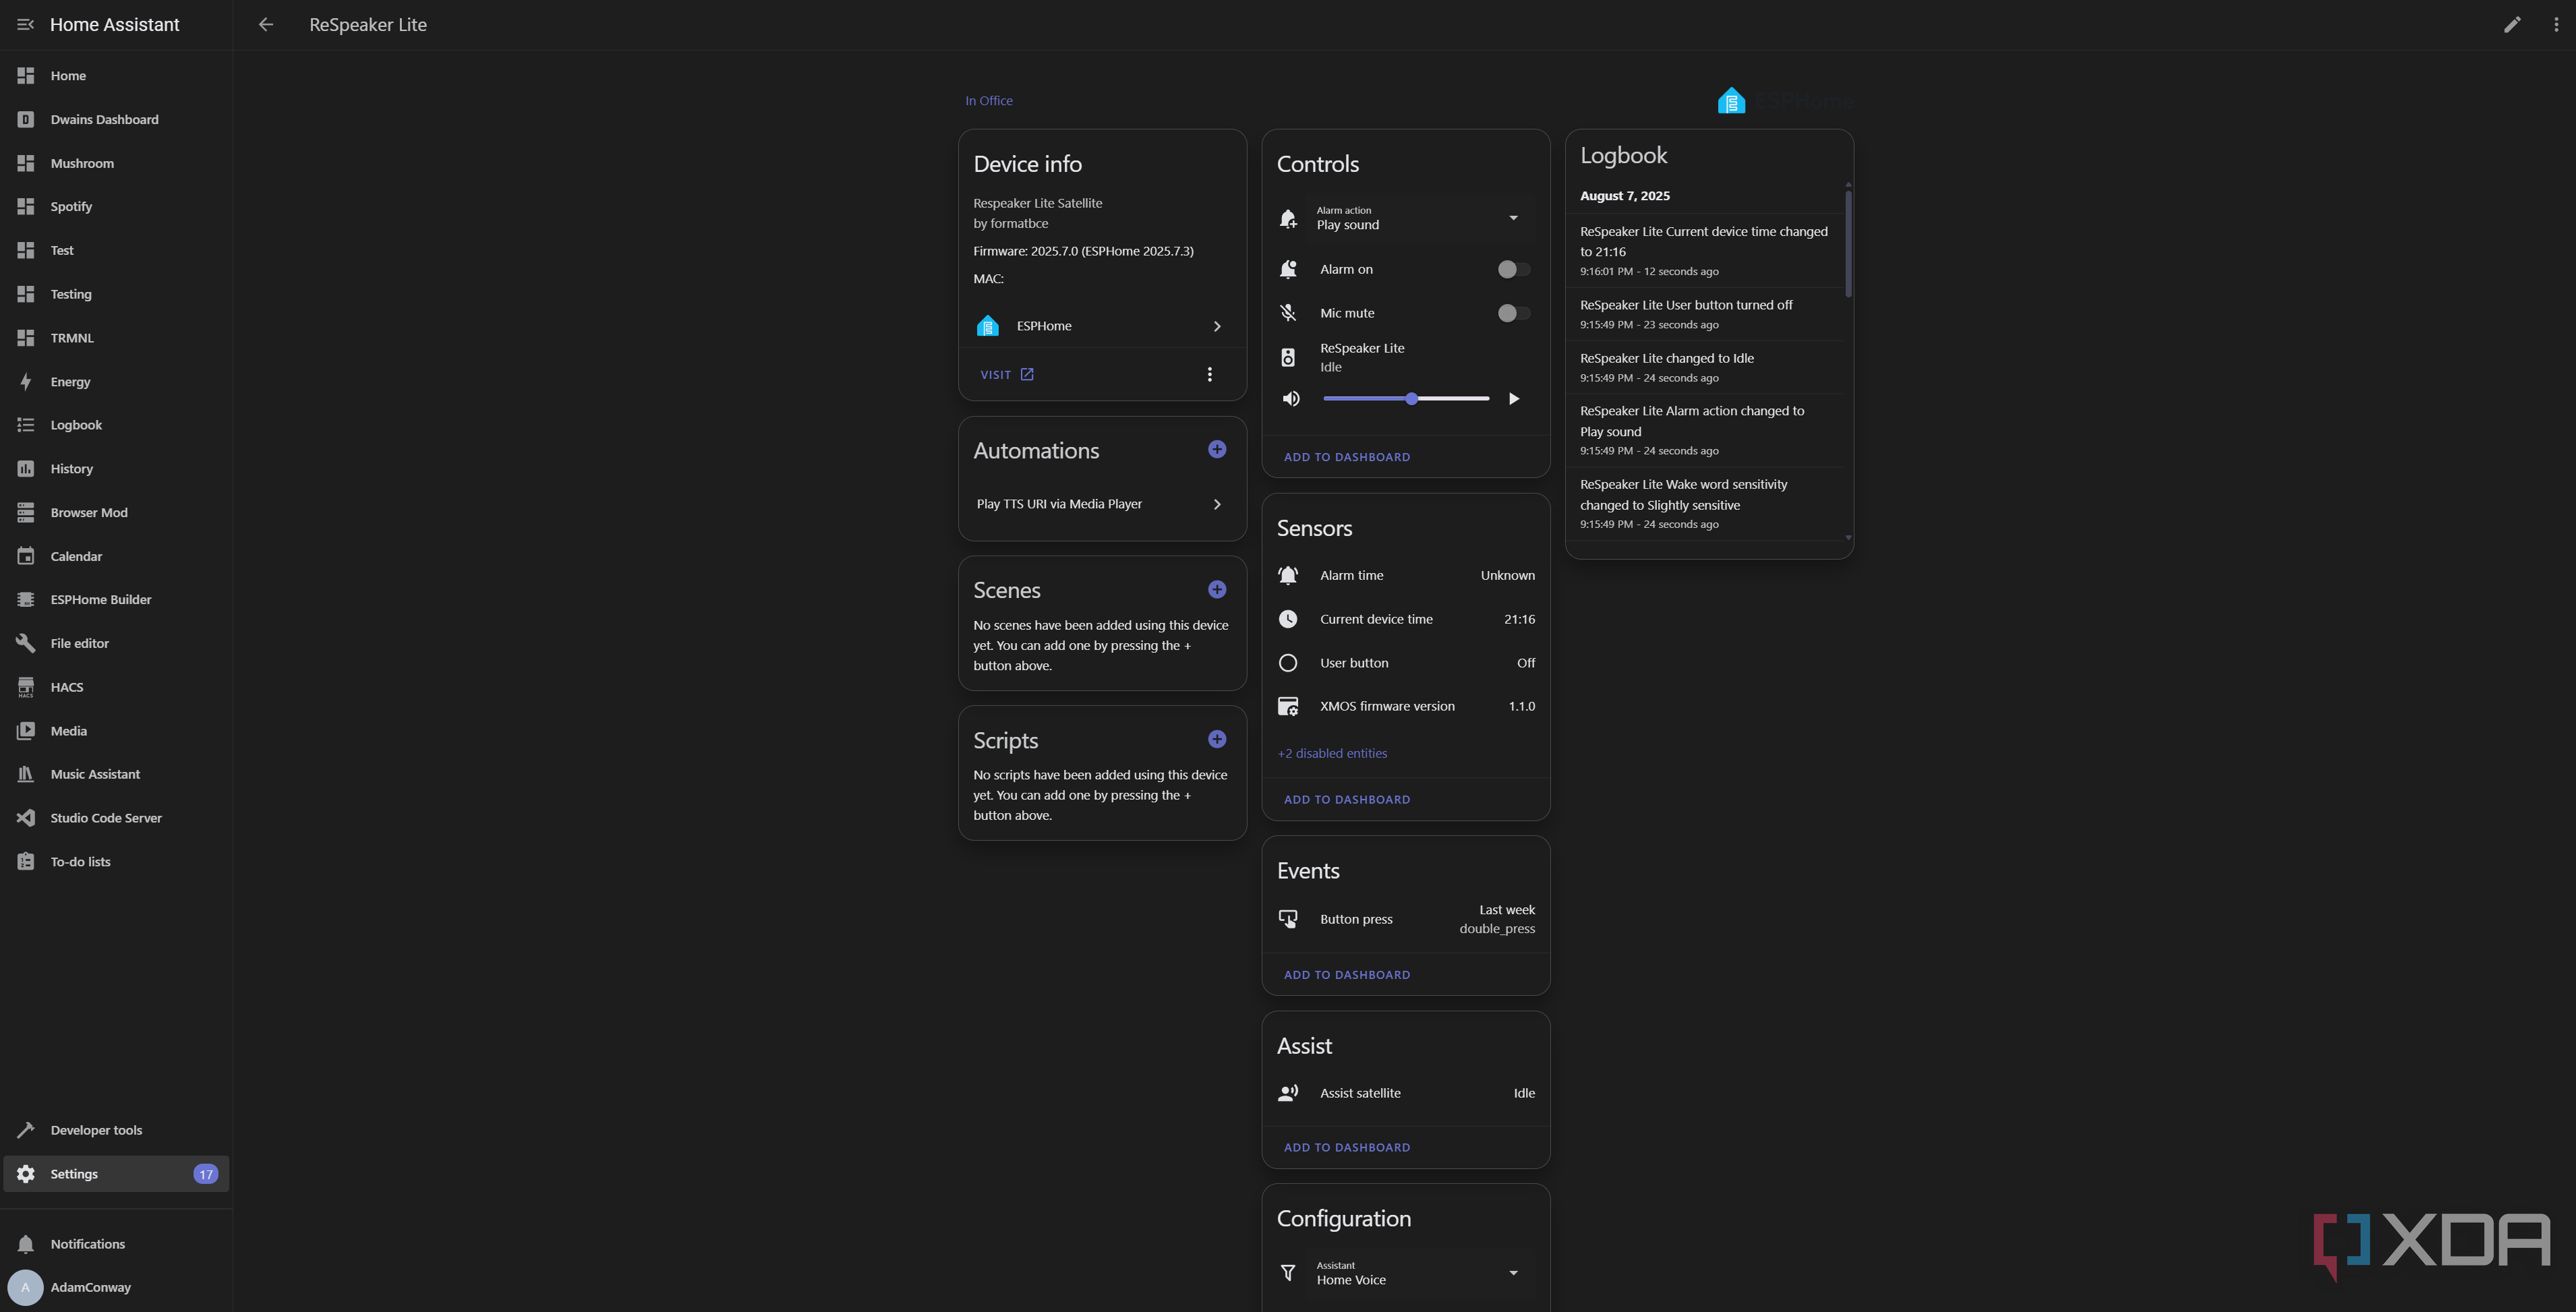The height and width of the screenshot is (1312, 2576).
Task: Go back using the back arrow
Action: (x=266, y=24)
